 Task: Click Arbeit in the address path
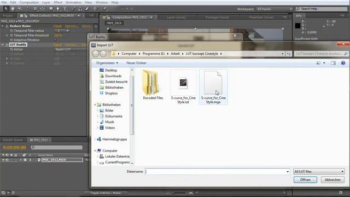(175, 54)
